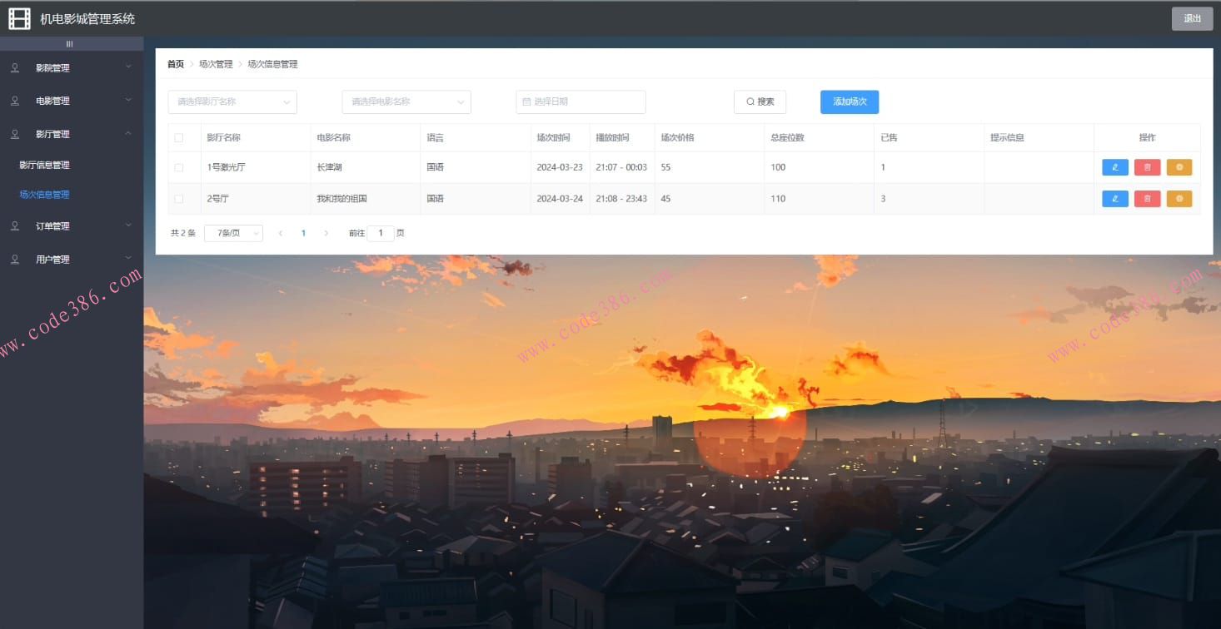Click the 添加场次 button
The height and width of the screenshot is (629, 1221).
849,102
